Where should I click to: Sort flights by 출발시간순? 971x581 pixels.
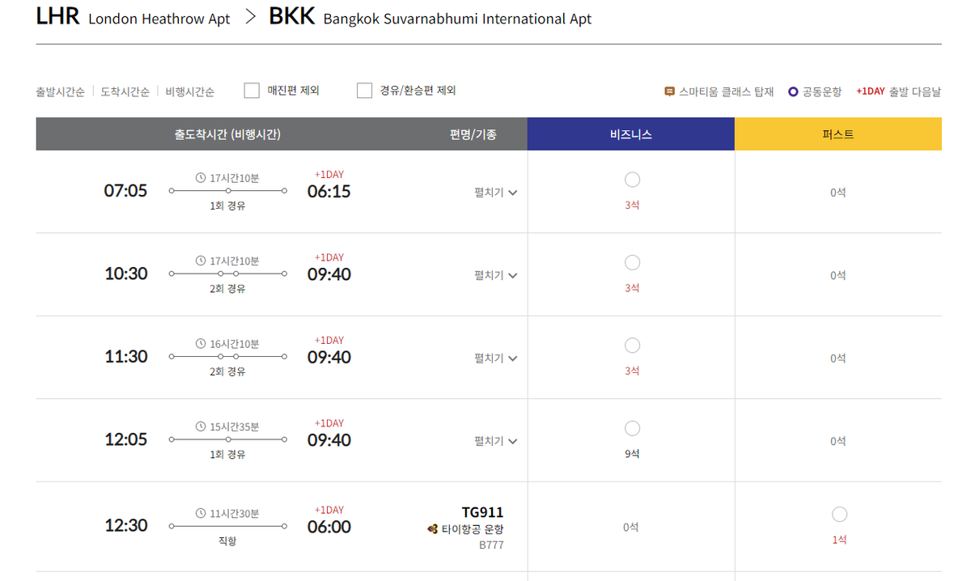pos(60,91)
